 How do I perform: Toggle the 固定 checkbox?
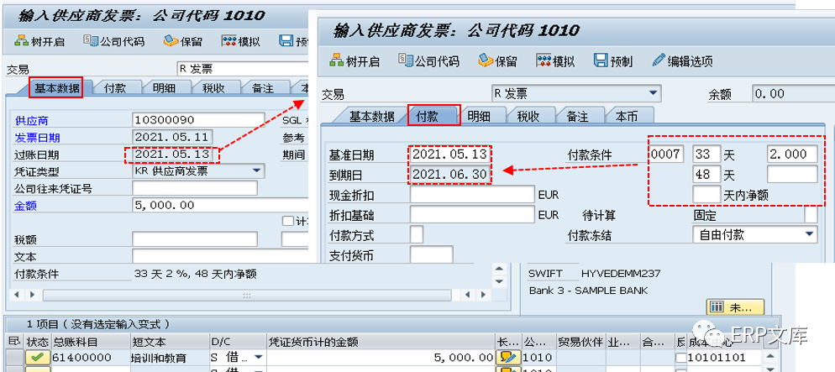pyautogui.click(x=811, y=215)
